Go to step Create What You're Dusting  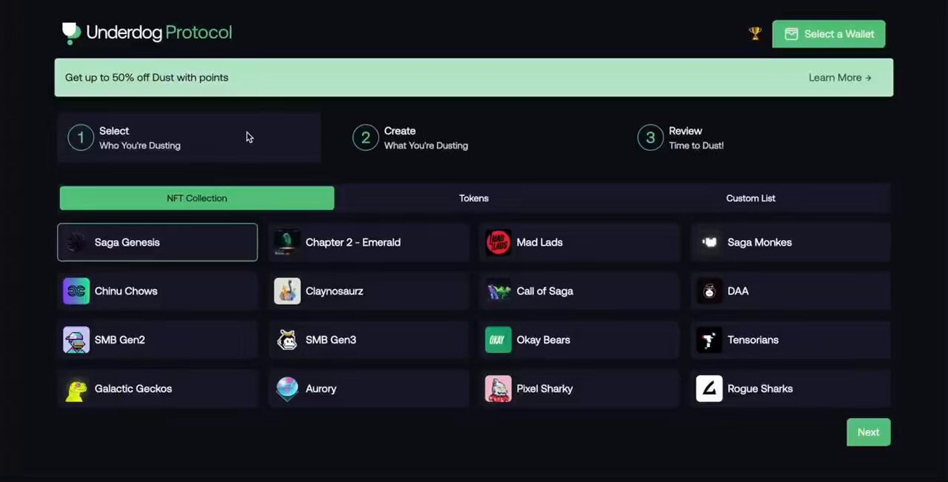click(x=474, y=137)
